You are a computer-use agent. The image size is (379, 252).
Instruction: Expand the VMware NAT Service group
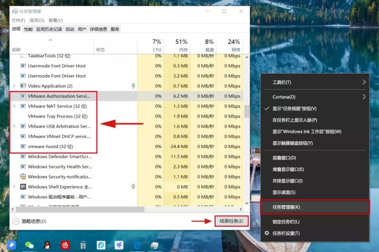coord(14,106)
